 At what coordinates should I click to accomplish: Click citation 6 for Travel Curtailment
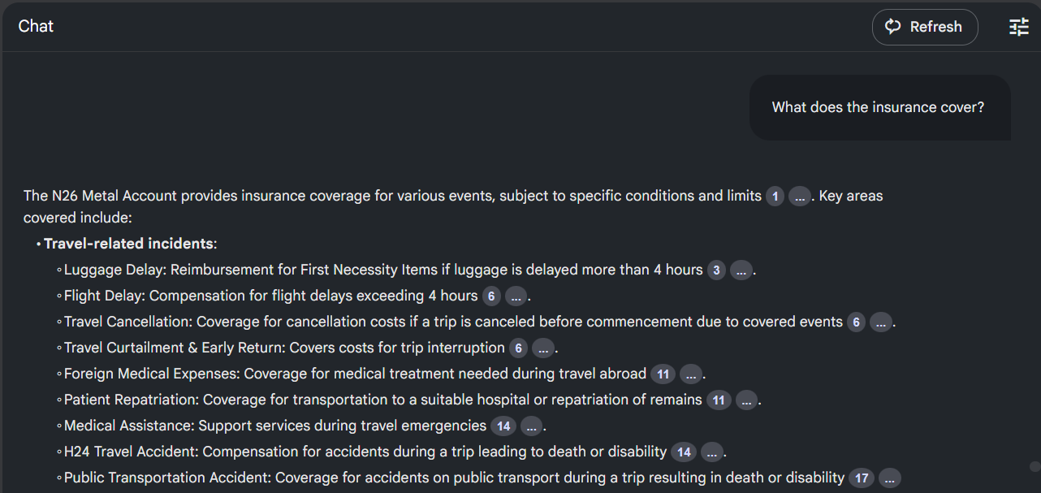click(518, 348)
